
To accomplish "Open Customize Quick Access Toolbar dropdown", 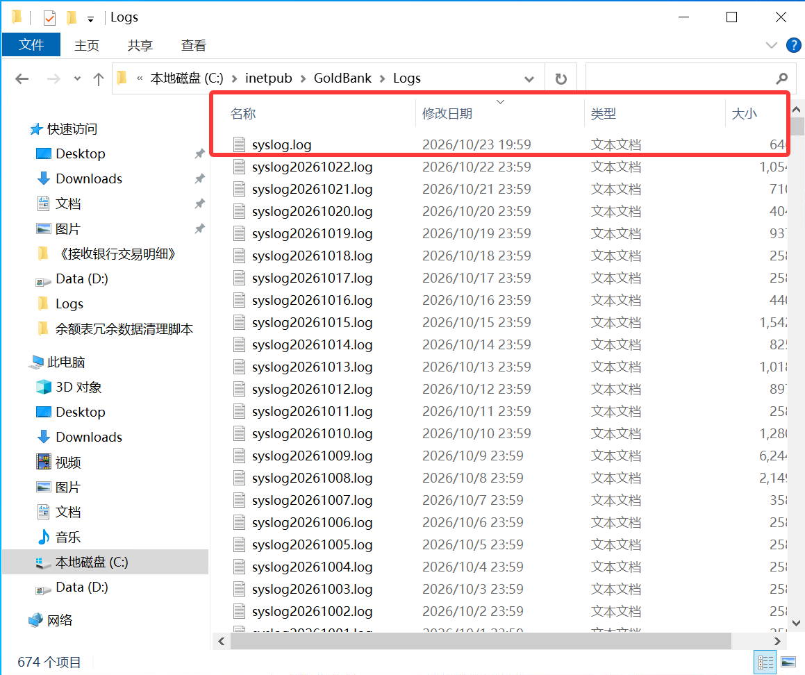I will 90,19.
